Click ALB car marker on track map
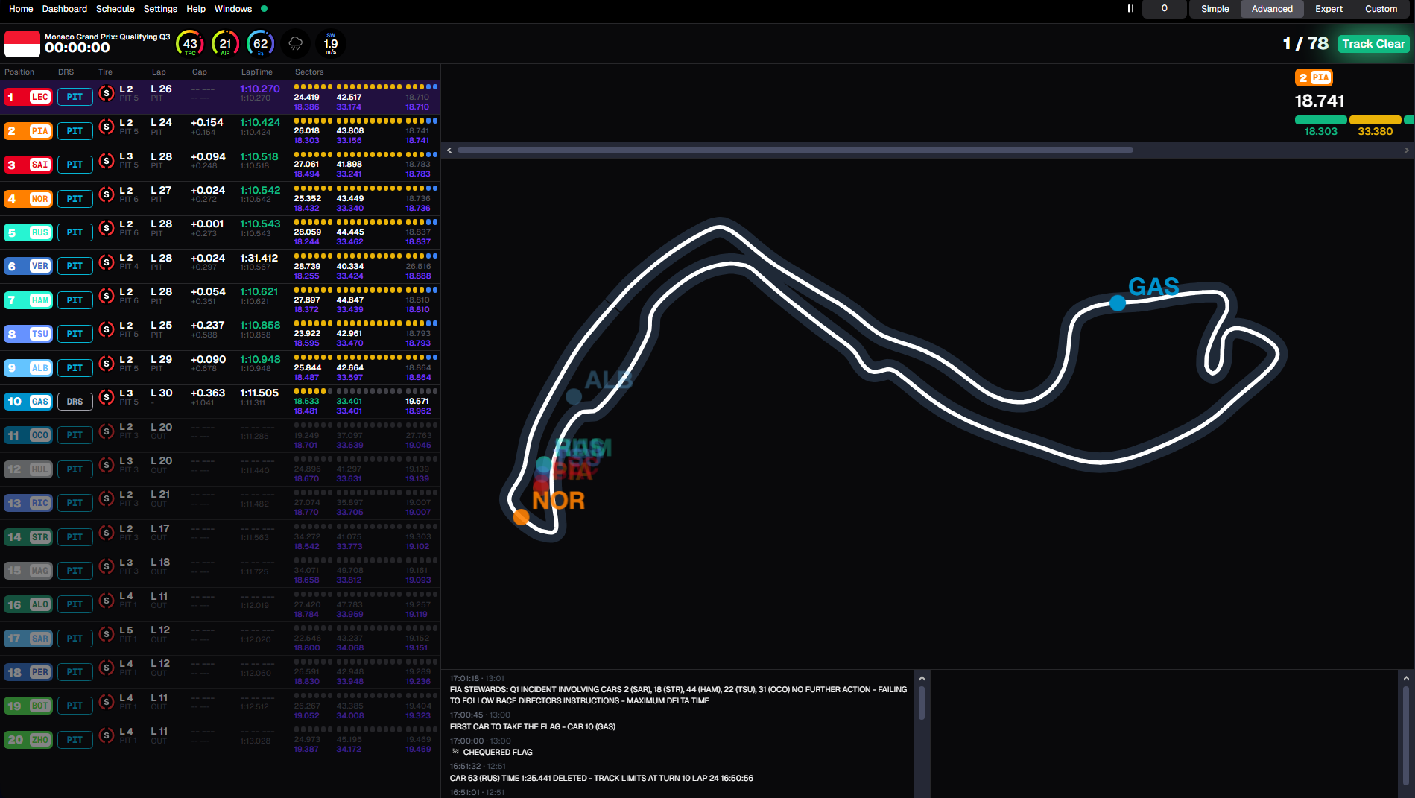1415x798 pixels. point(574,396)
